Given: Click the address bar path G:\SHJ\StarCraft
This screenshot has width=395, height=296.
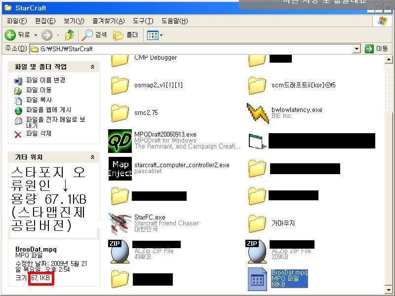Looking at the screenshot, I should coord(67,49).
